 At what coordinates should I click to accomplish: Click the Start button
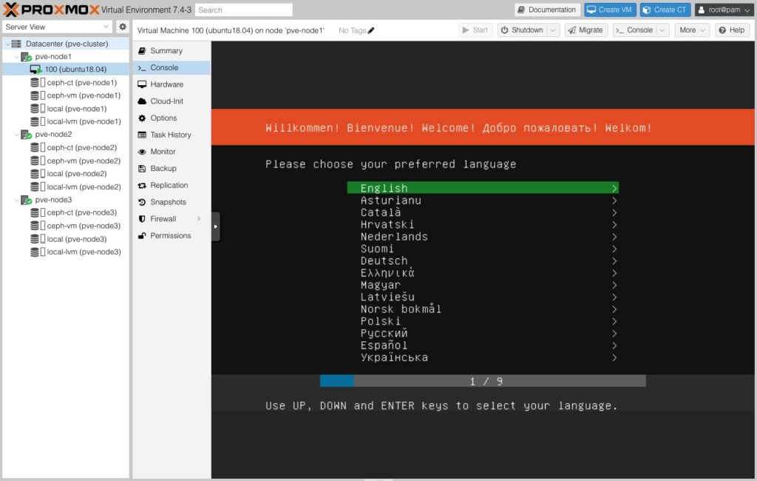click(x=475, y=30)
